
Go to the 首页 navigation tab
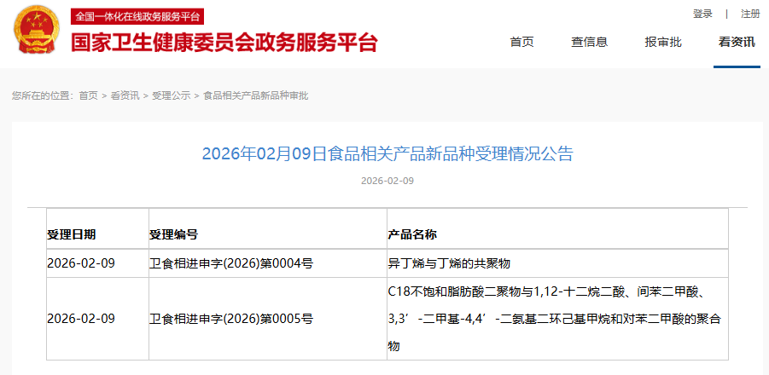coord(521,42)
